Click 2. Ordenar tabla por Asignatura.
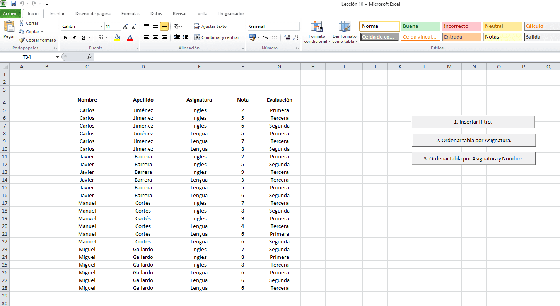 [x=473, y=140]
